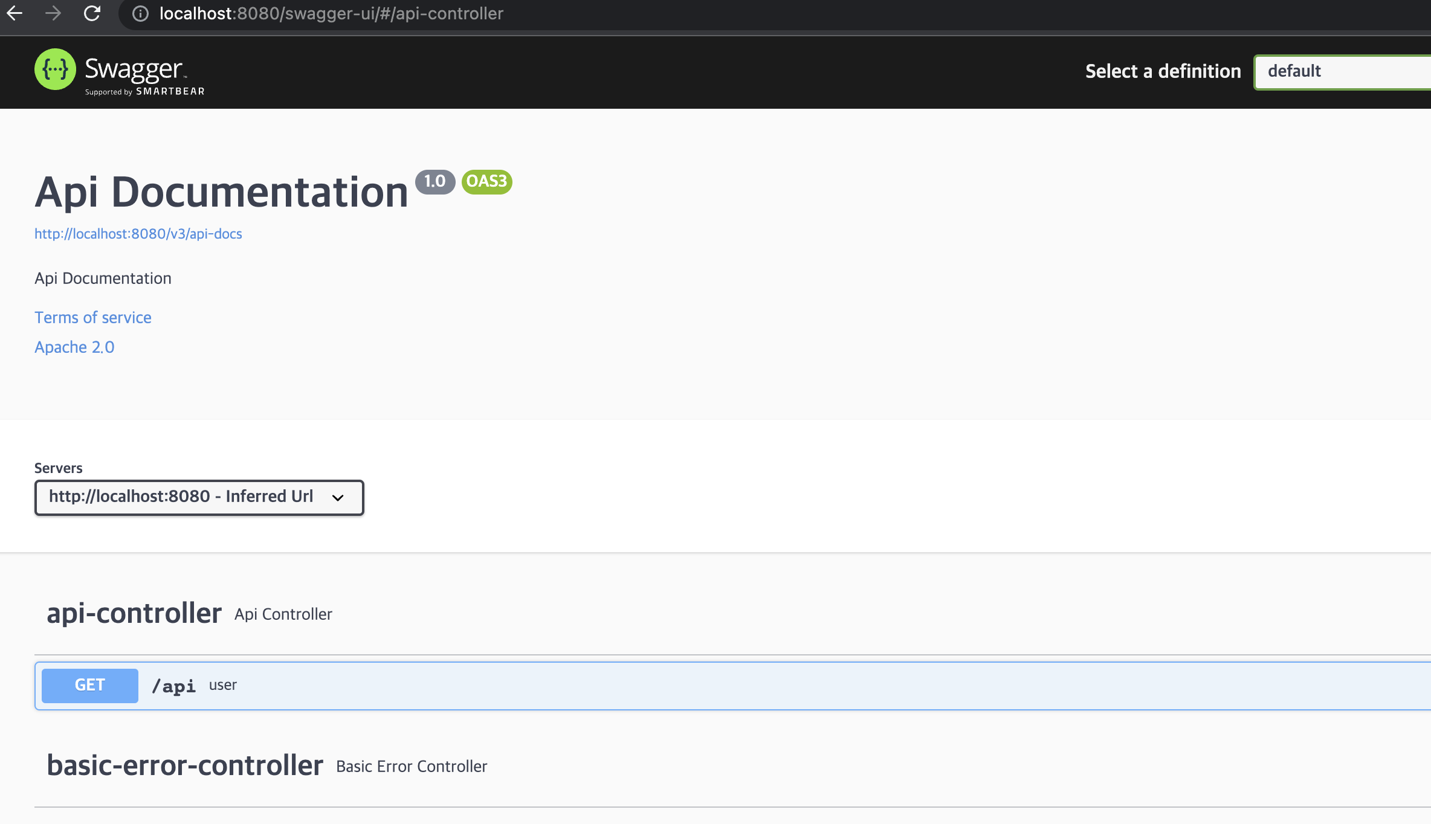
Task: View site information icon in address bar
Action: pyautogui.click(x=140, y=14)
